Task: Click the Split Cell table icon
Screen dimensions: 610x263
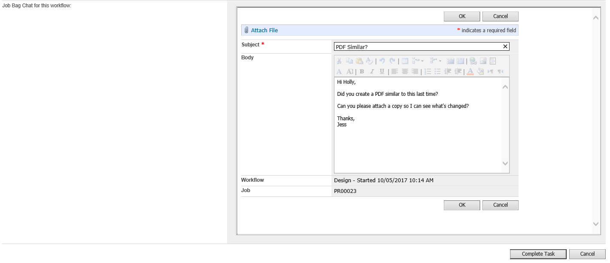Action: point(450,61)
